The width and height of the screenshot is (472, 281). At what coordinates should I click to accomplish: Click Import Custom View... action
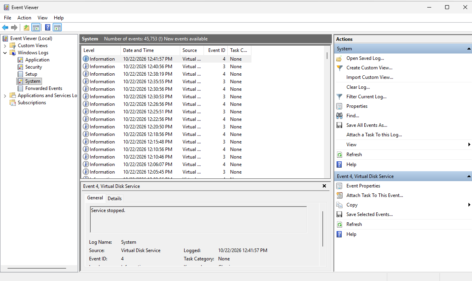click(370, 77)
